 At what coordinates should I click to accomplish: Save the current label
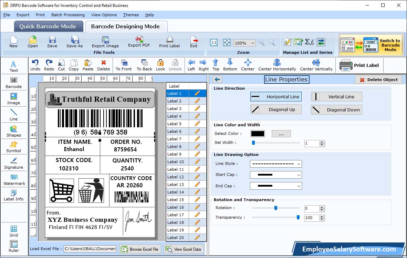coord(52,42)
